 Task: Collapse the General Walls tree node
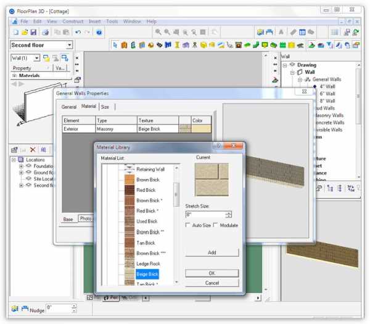click(300, 80)
